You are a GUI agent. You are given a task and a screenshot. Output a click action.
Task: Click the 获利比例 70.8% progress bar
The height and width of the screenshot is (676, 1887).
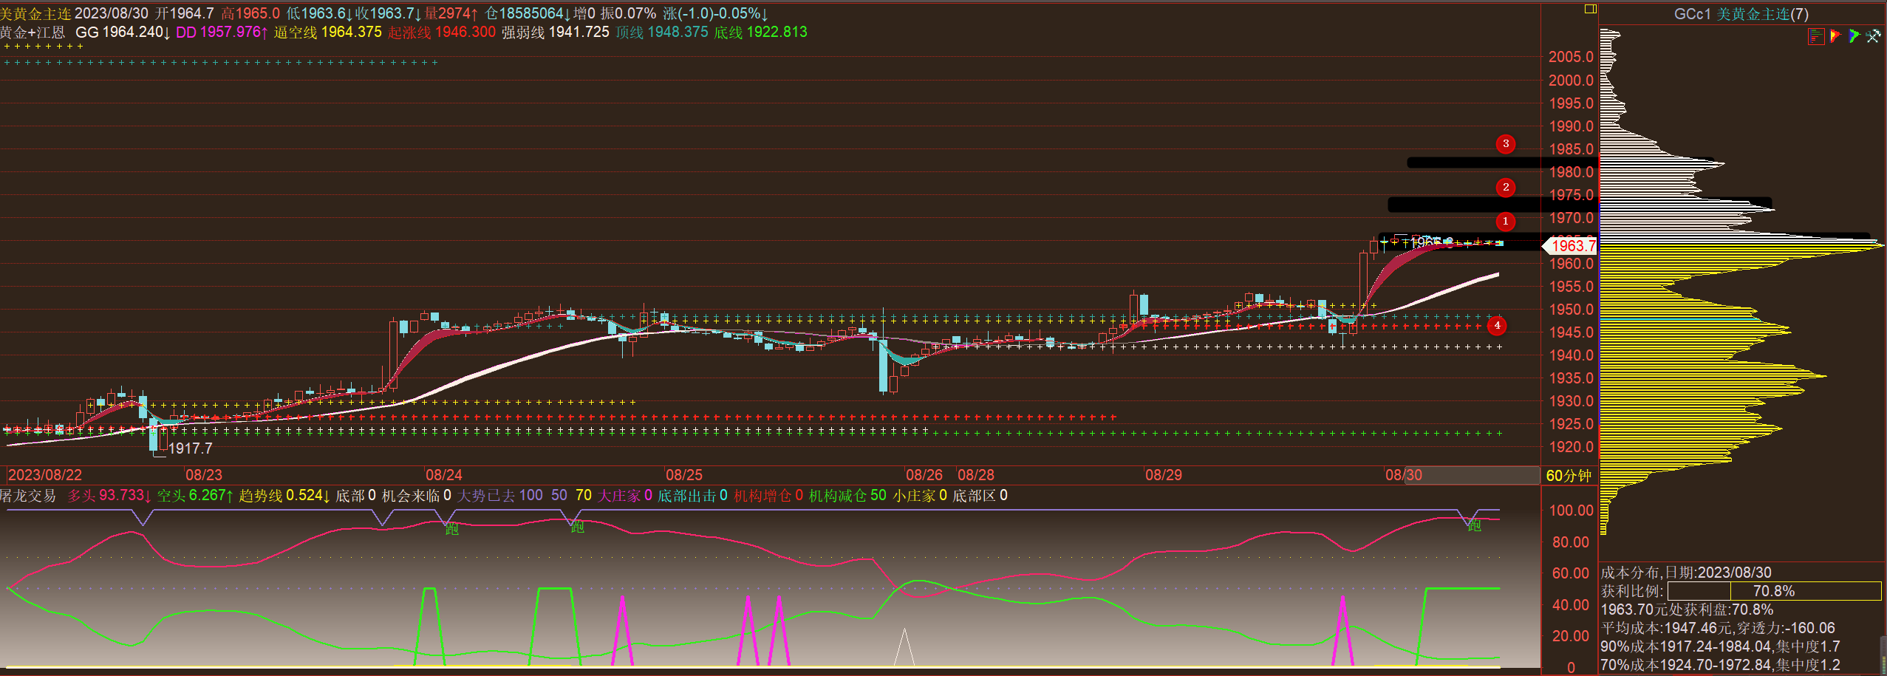click(1773, 591)
